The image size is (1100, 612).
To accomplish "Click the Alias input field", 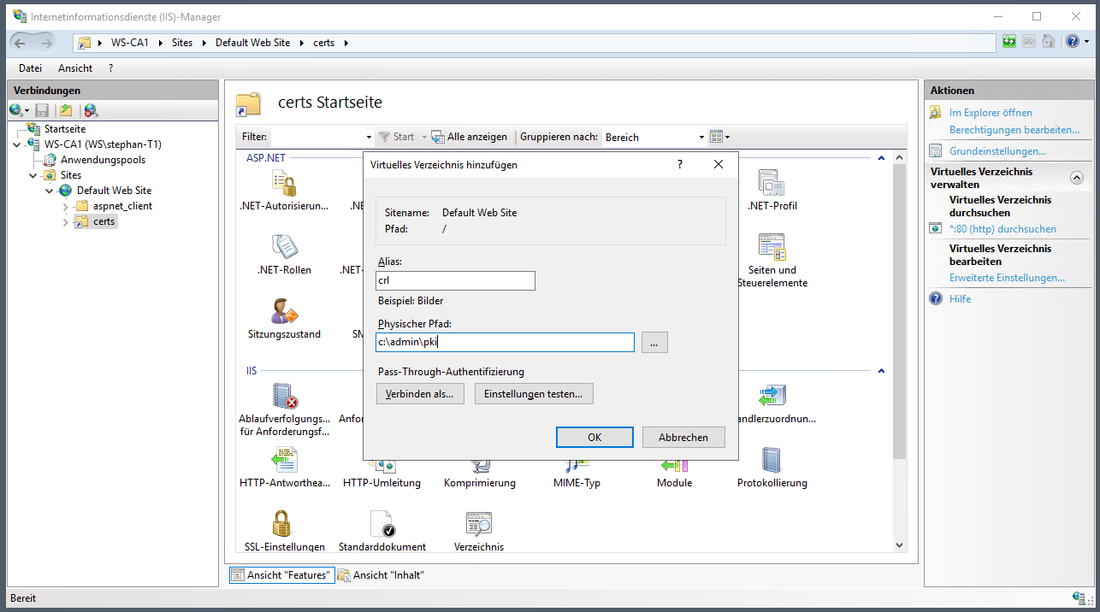I will pos(456,280).
